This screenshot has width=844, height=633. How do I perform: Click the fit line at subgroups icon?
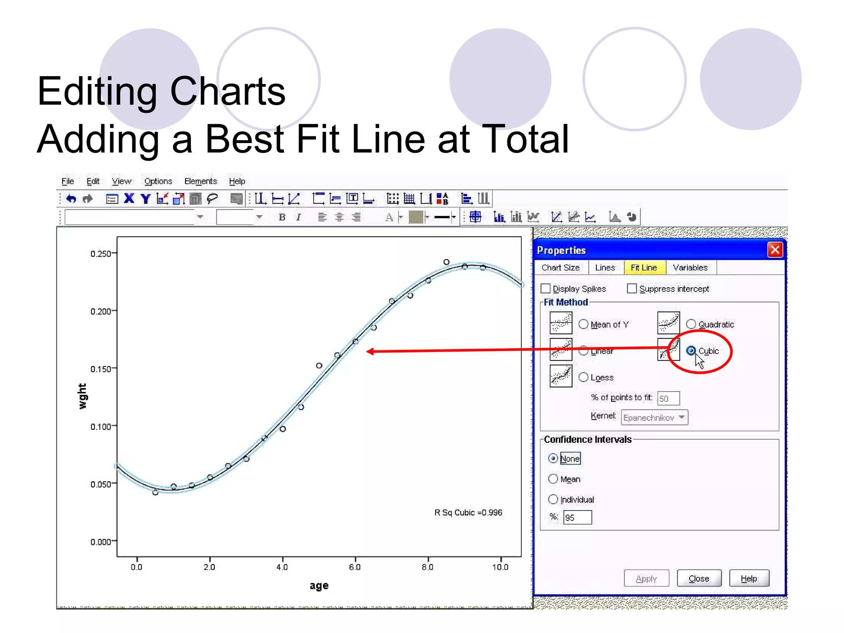tap(574, 217)
